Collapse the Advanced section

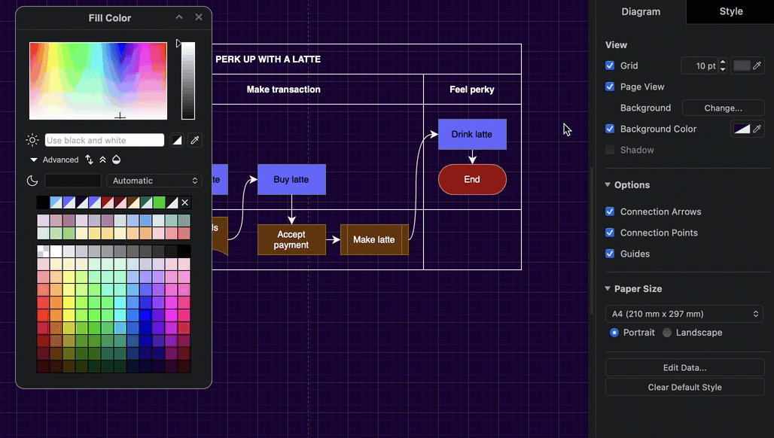click(x=34, y=160)
